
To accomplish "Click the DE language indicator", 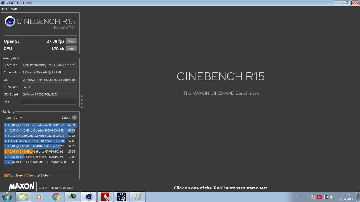I will (x=299, y=196).
